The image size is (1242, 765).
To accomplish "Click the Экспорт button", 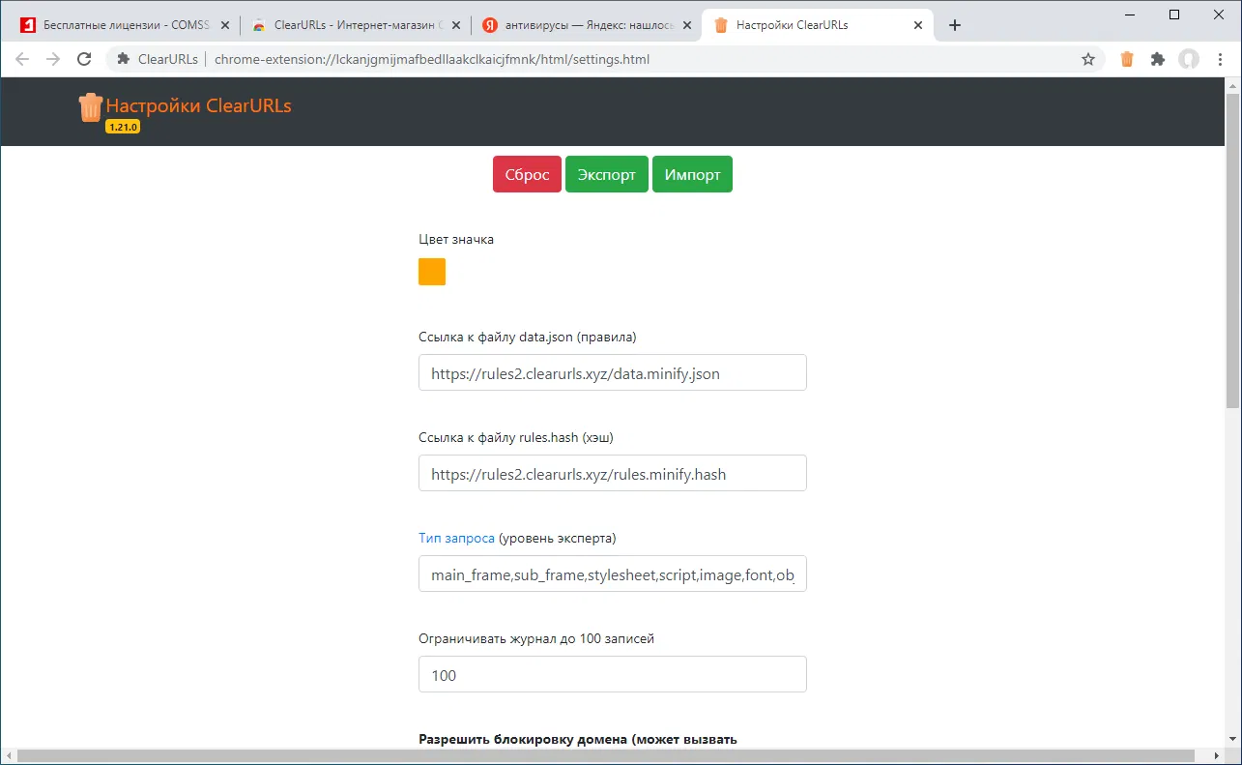I will [607, 174].
